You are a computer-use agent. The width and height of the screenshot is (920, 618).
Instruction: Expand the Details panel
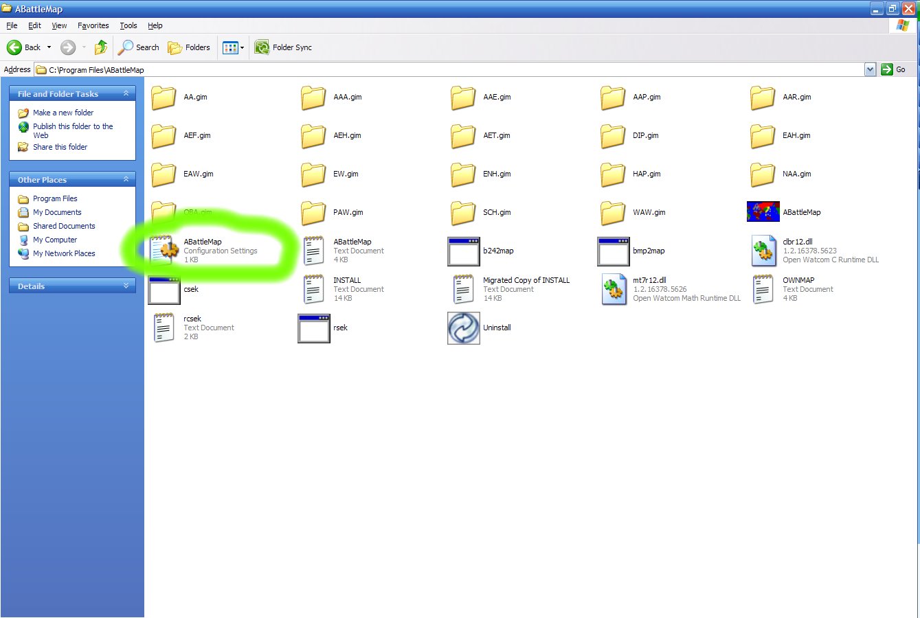[x=126, y=286]
